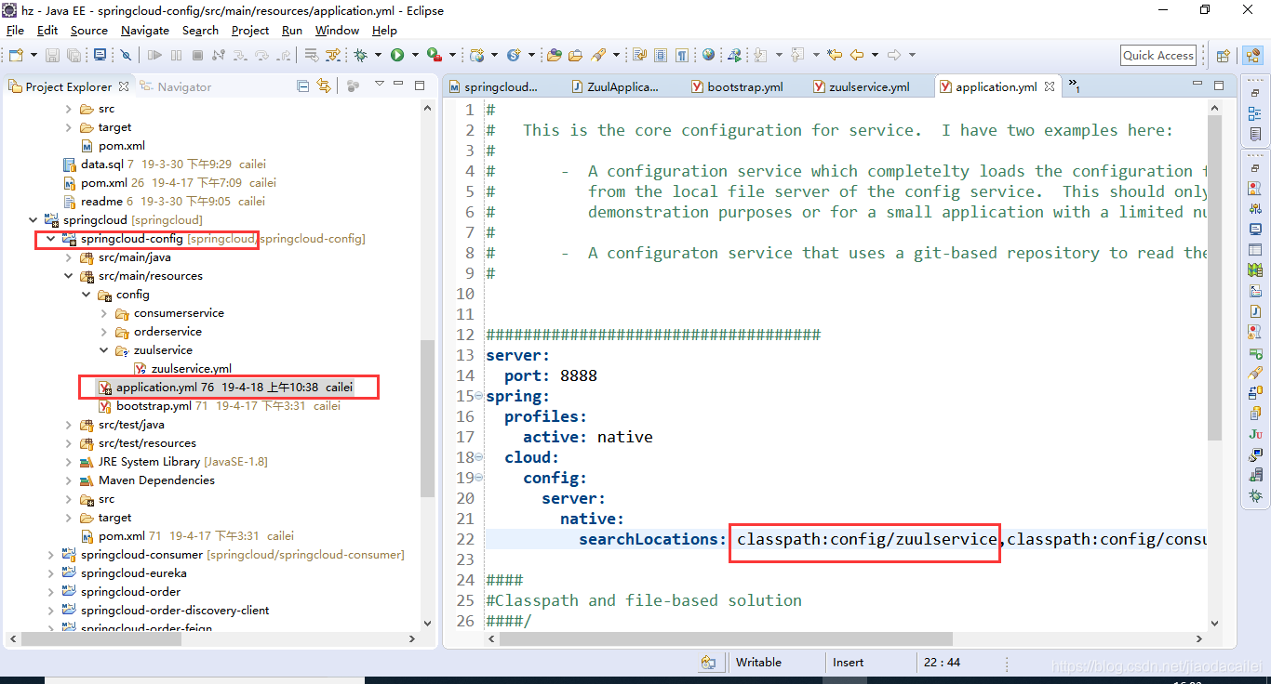Viewport: 1271px width, 684px height.
Task: Click the Save All toolbar icon
Action: (74, 56)
